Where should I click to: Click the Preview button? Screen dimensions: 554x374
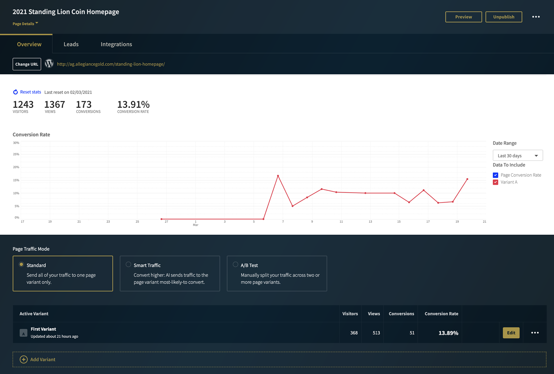point(464,17)
